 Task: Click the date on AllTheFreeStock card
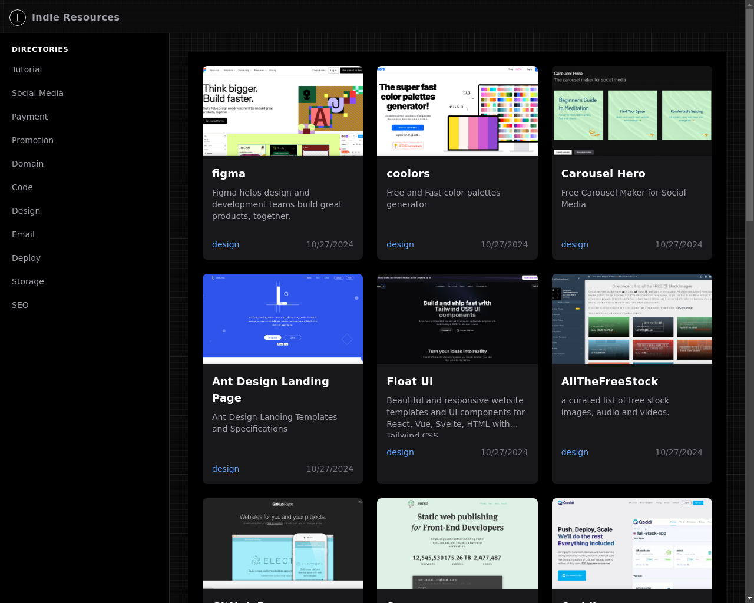[679, 452]
